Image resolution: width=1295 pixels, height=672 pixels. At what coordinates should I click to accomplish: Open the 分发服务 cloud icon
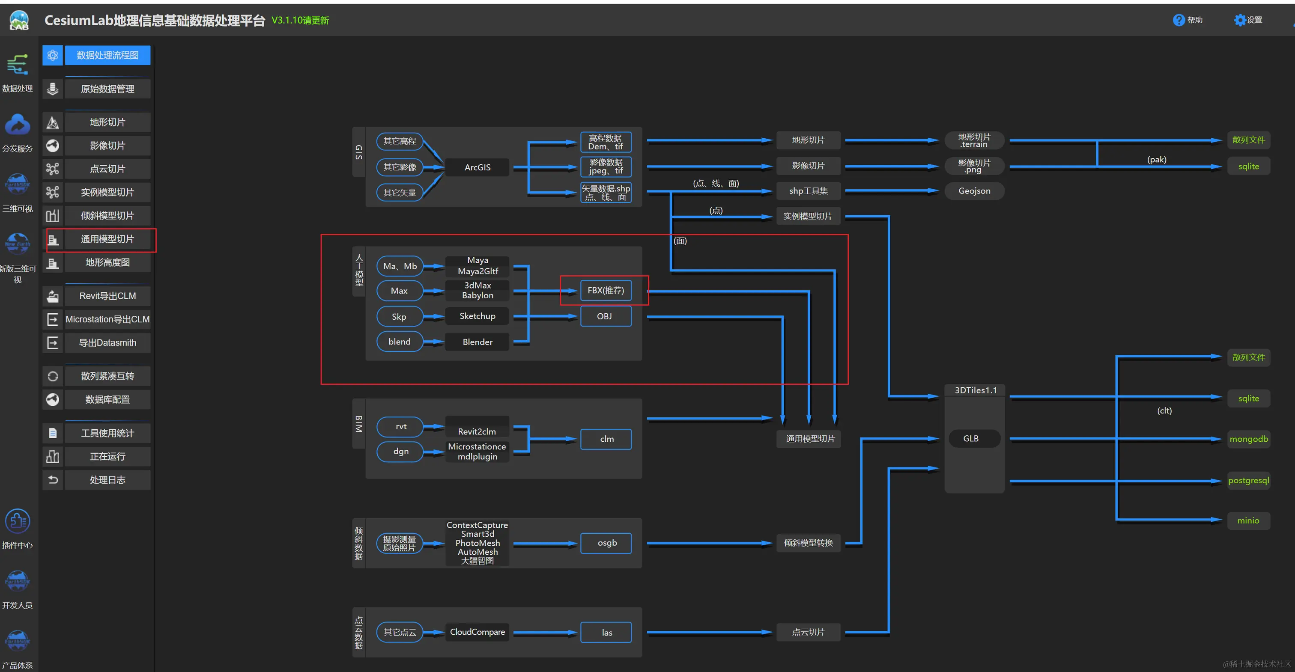[x=18, y=125]
